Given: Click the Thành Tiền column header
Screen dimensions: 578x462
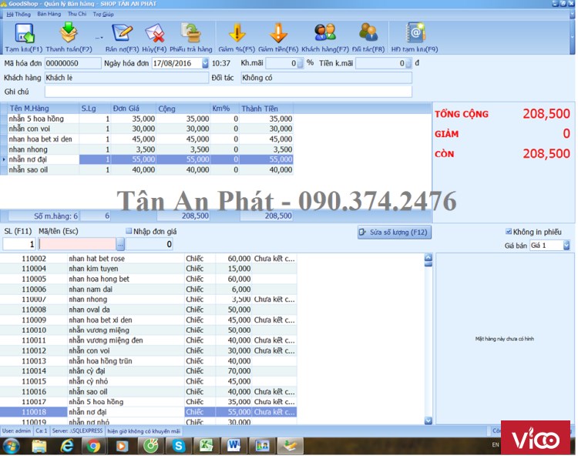Looking at the screenshot, I should (x=267, y=109).
